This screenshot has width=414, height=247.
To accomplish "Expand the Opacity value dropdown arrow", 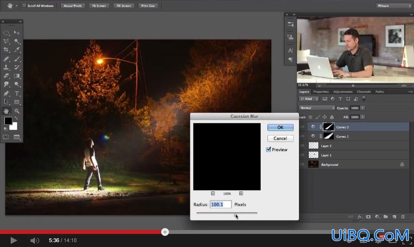I will click(363, 108).
